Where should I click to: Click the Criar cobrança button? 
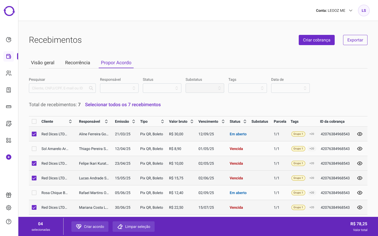pyautogui.click(x=317, y=40)
